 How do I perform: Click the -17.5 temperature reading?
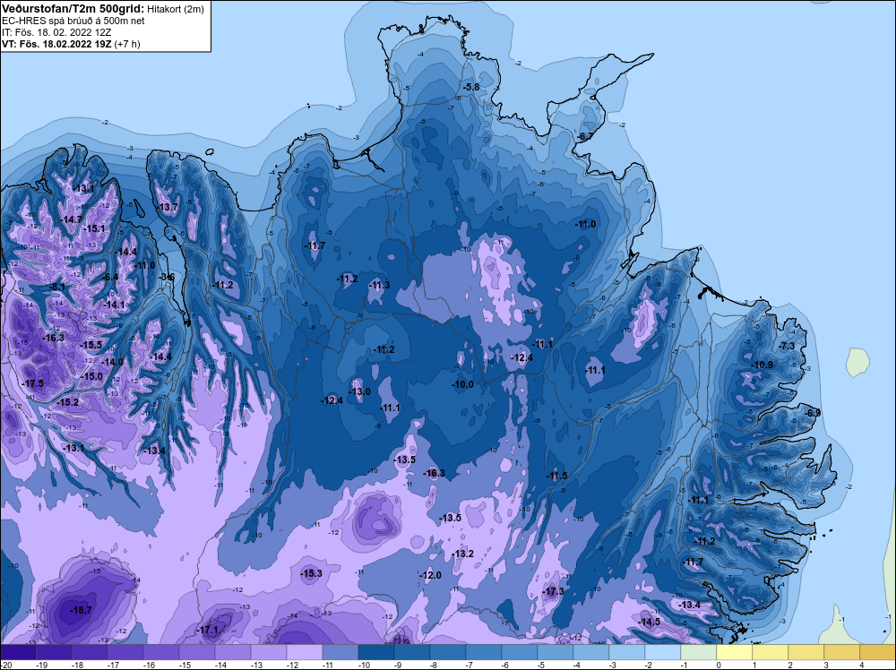[x=32, y=384]
